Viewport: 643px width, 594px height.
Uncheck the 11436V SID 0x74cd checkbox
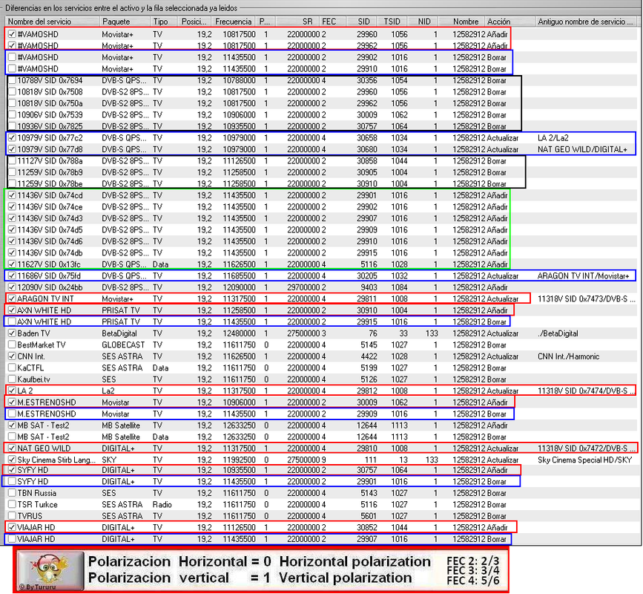[x=12, y=195]
